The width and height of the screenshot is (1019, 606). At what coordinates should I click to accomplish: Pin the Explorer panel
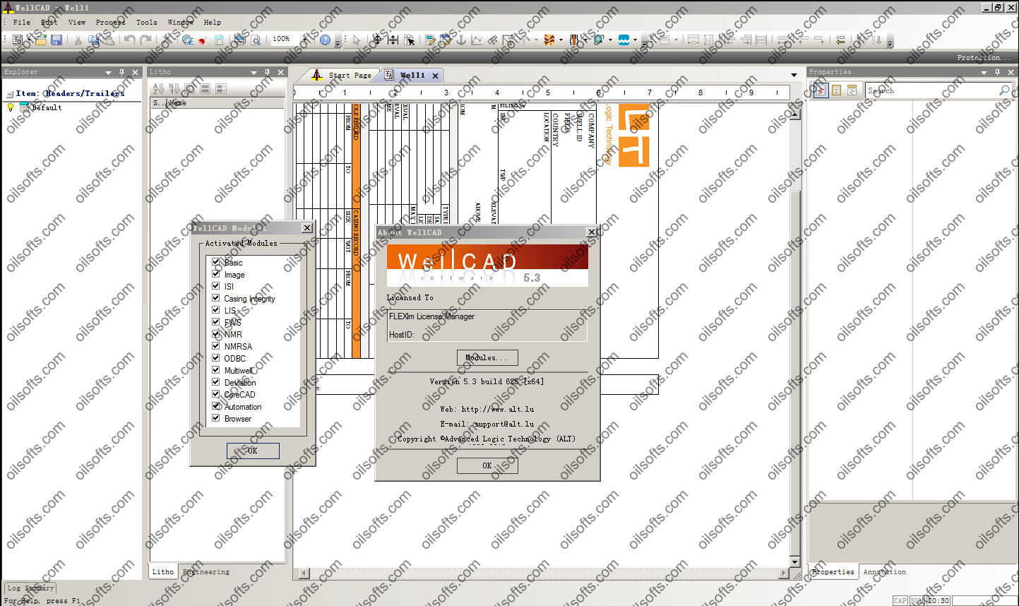click(x=121, y=72)
